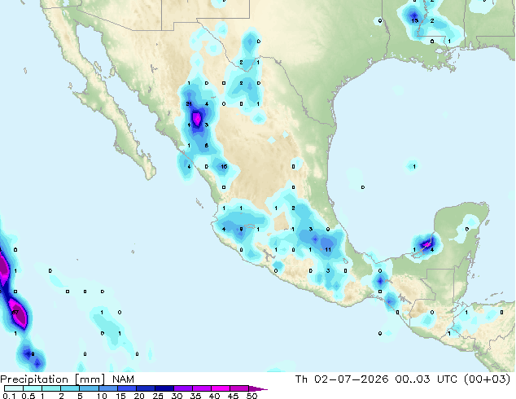516x399 pixels.
Task: Click the "Precipitation" title word
Action: click(x=34, y=379)
